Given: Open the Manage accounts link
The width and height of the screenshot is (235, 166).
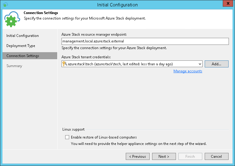Looking at the screenshot, I should coord(188,71).
